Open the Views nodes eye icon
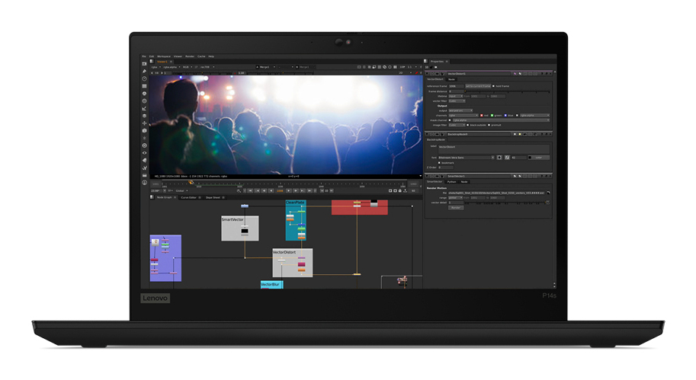This screenshot has width=696, height=380. 144,153
